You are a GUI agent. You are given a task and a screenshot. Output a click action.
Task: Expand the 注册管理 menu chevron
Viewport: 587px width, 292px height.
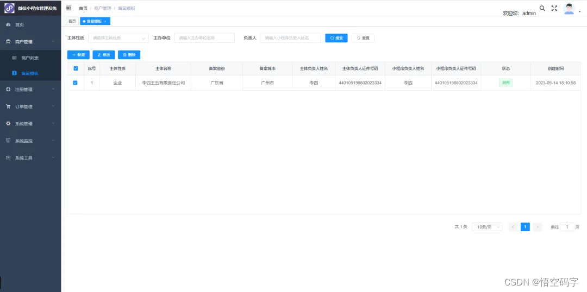(53, 90)
